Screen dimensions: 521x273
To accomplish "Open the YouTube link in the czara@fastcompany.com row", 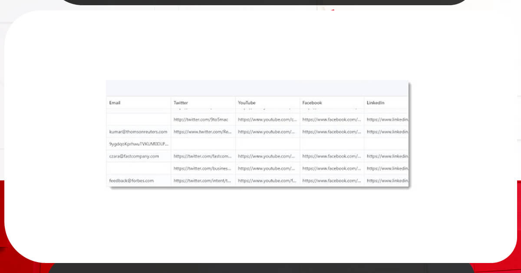I will [x=267, y=156].
